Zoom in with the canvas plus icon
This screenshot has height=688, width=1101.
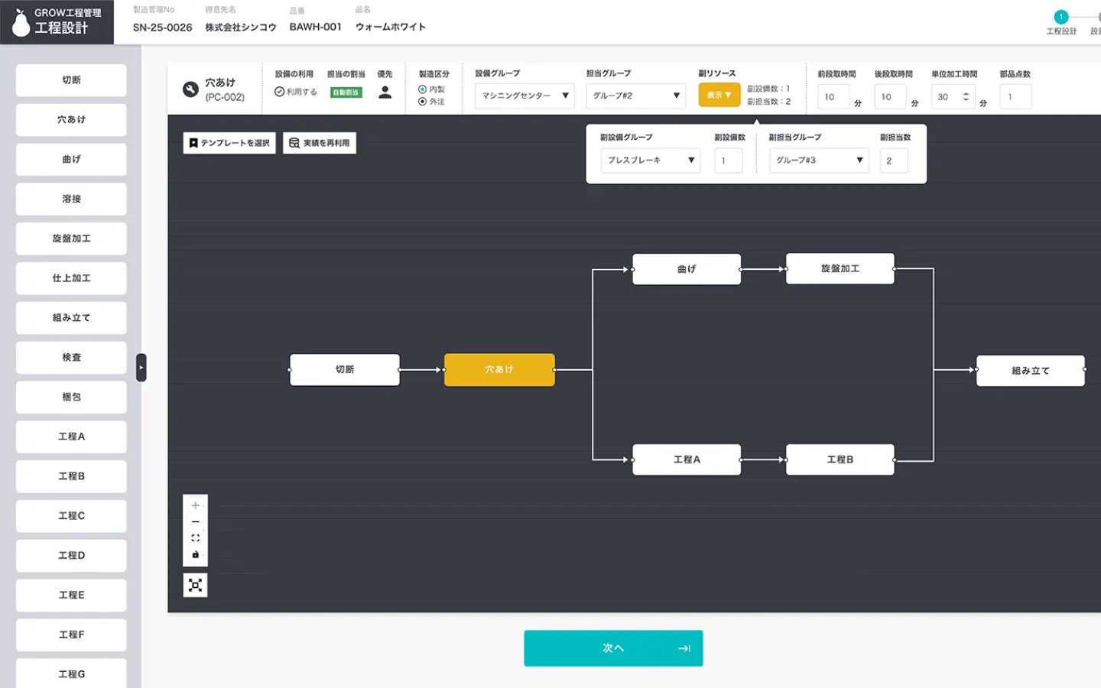click(x=195, y=505)
